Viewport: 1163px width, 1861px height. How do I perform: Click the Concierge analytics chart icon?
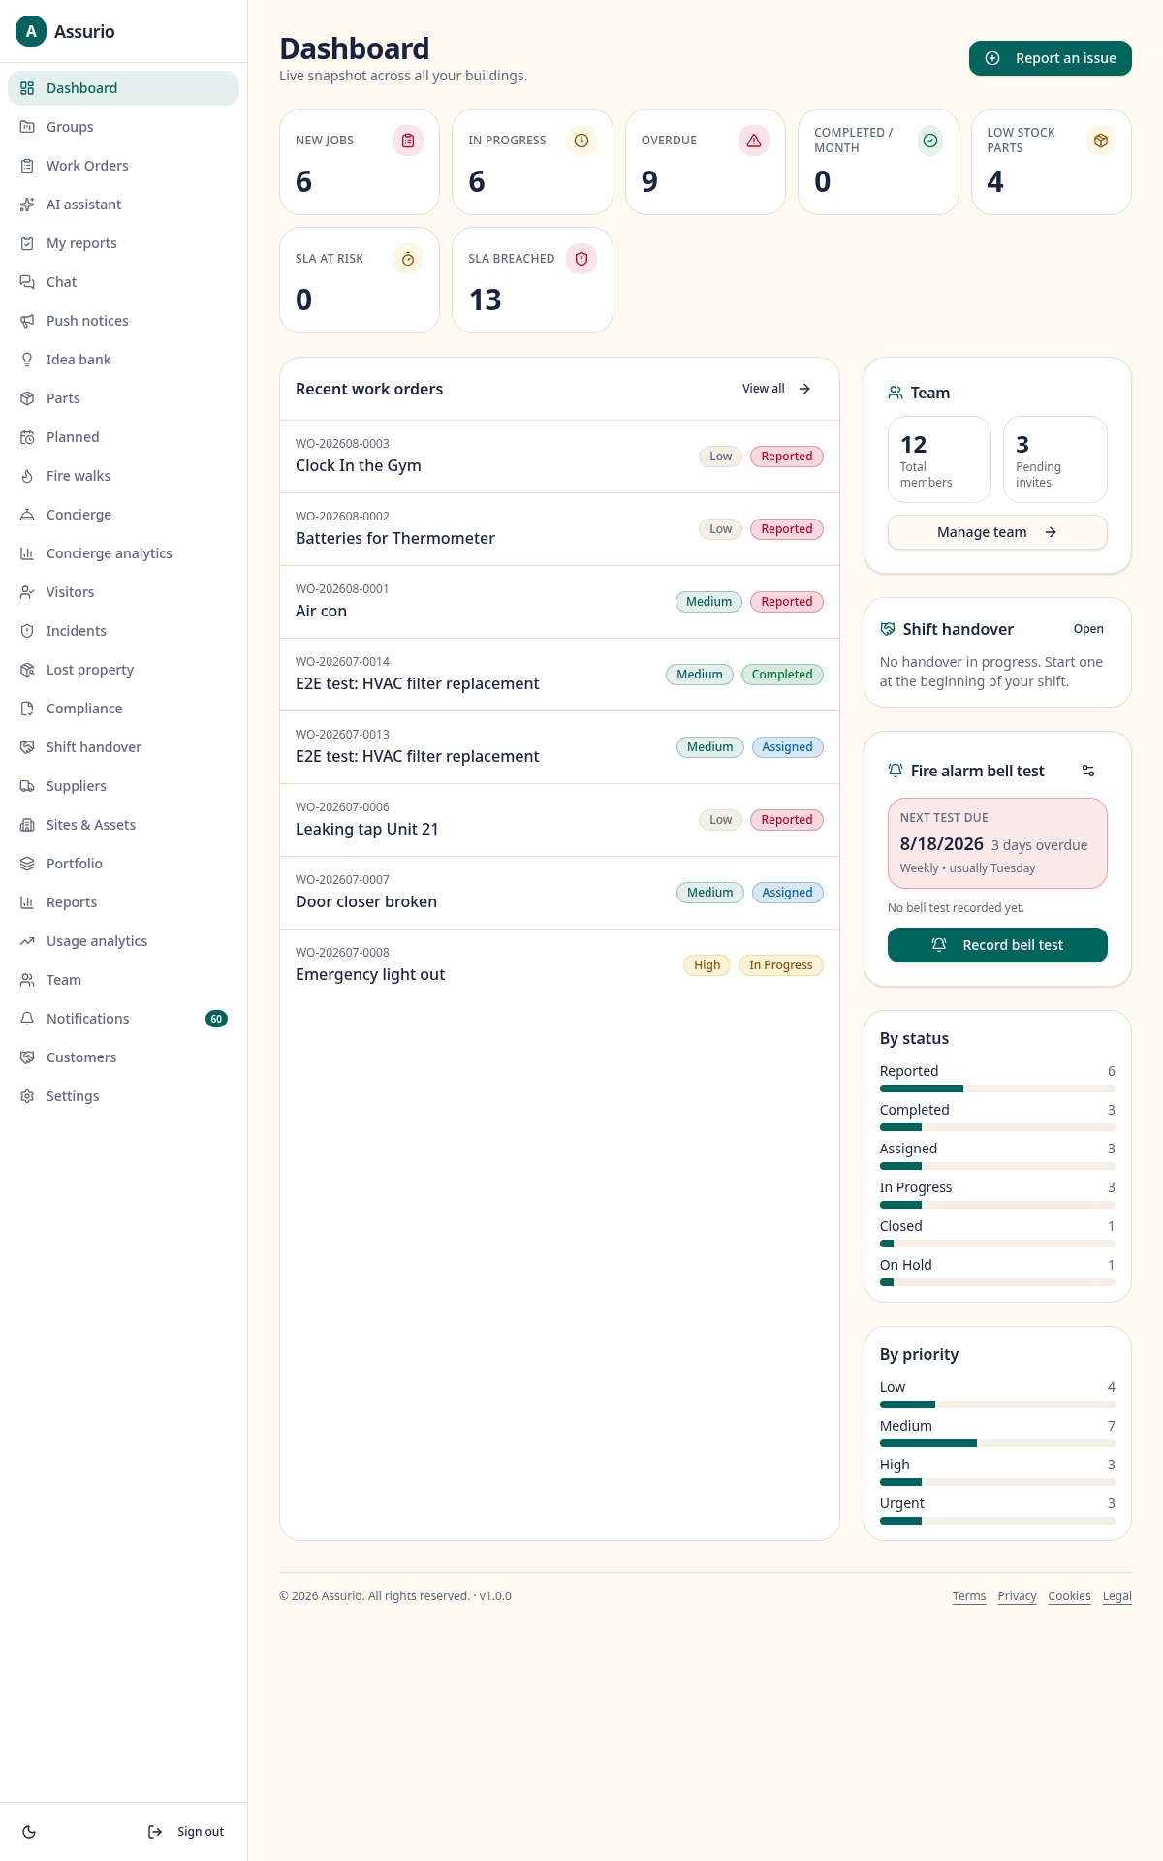(x=27, y=553)
